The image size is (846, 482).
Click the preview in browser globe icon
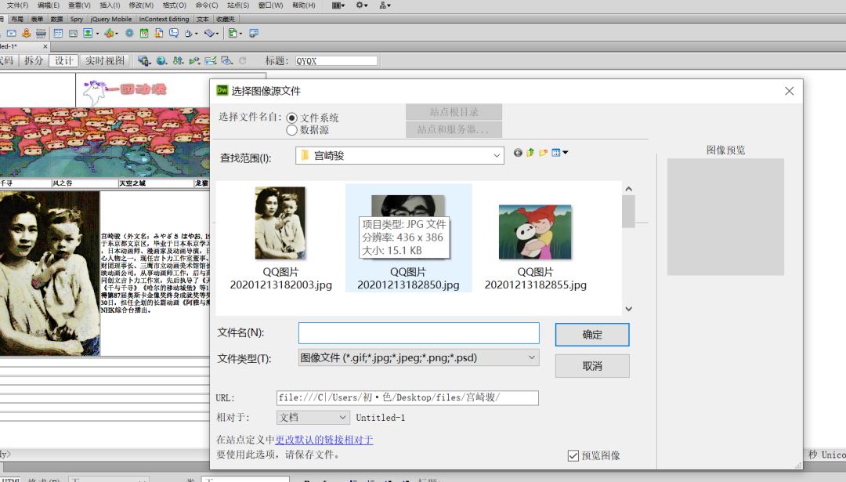pos(161,60)
